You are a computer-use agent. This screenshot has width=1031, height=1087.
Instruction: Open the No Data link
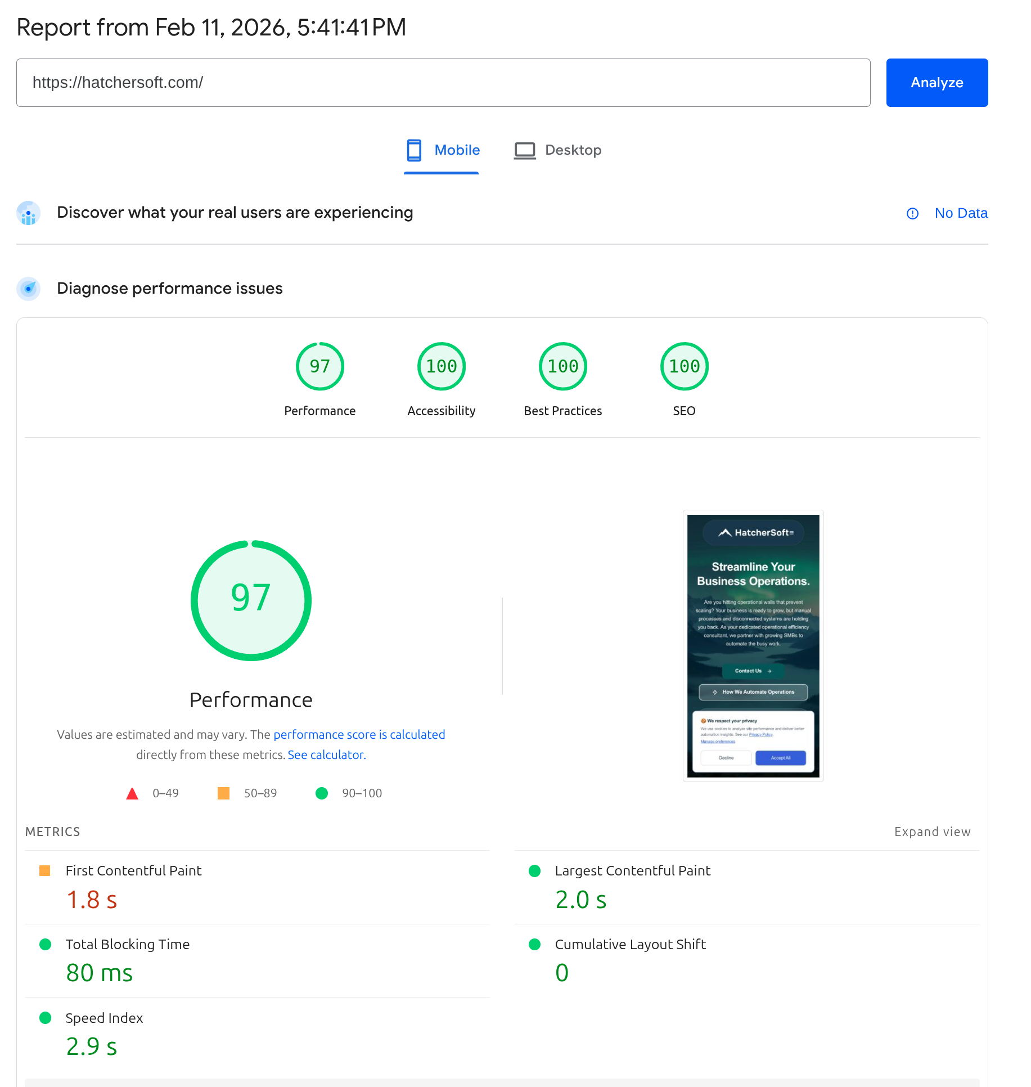point(961,213)
